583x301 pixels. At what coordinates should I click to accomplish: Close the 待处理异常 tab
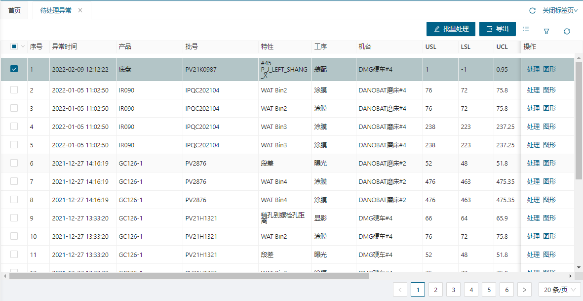(80, 10)
